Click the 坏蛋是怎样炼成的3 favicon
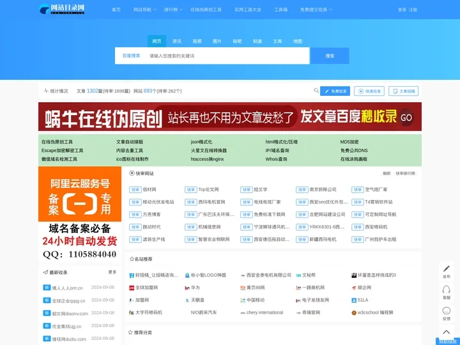The height and width of the screenshot is (345, 460). click(x=354, y=275)
